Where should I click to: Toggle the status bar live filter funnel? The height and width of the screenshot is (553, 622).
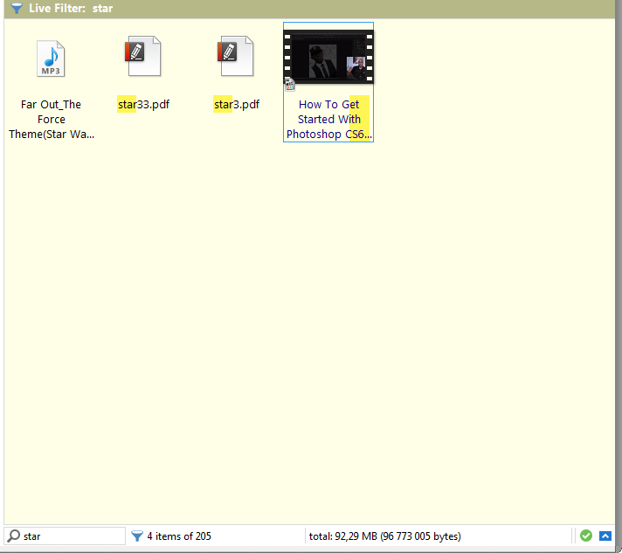[x=137, y=536]
